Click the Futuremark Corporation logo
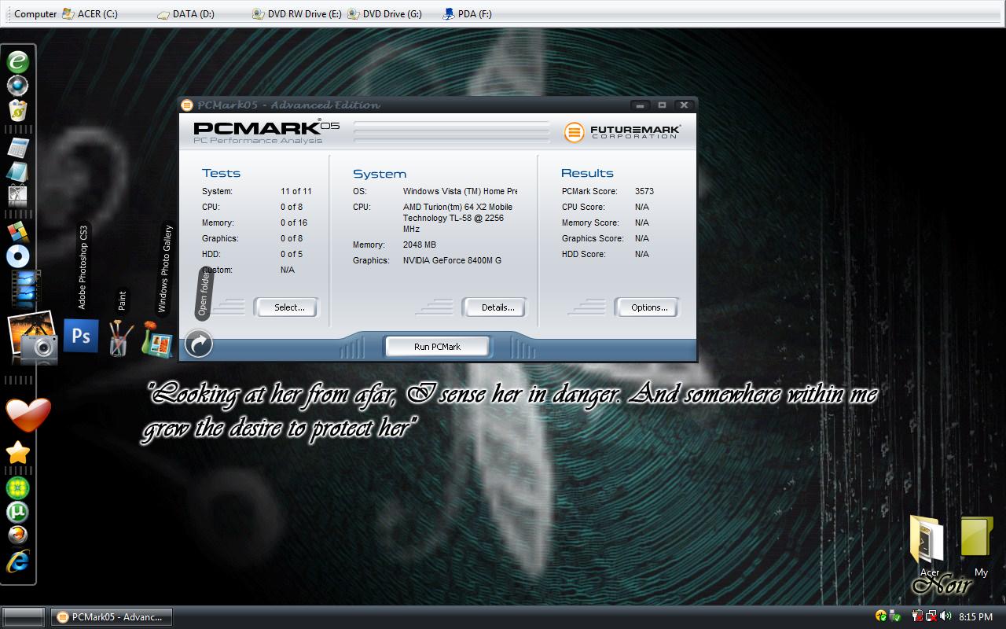Image resolution: width=1006 pixels, height=629 pixels. coord(622,132)
